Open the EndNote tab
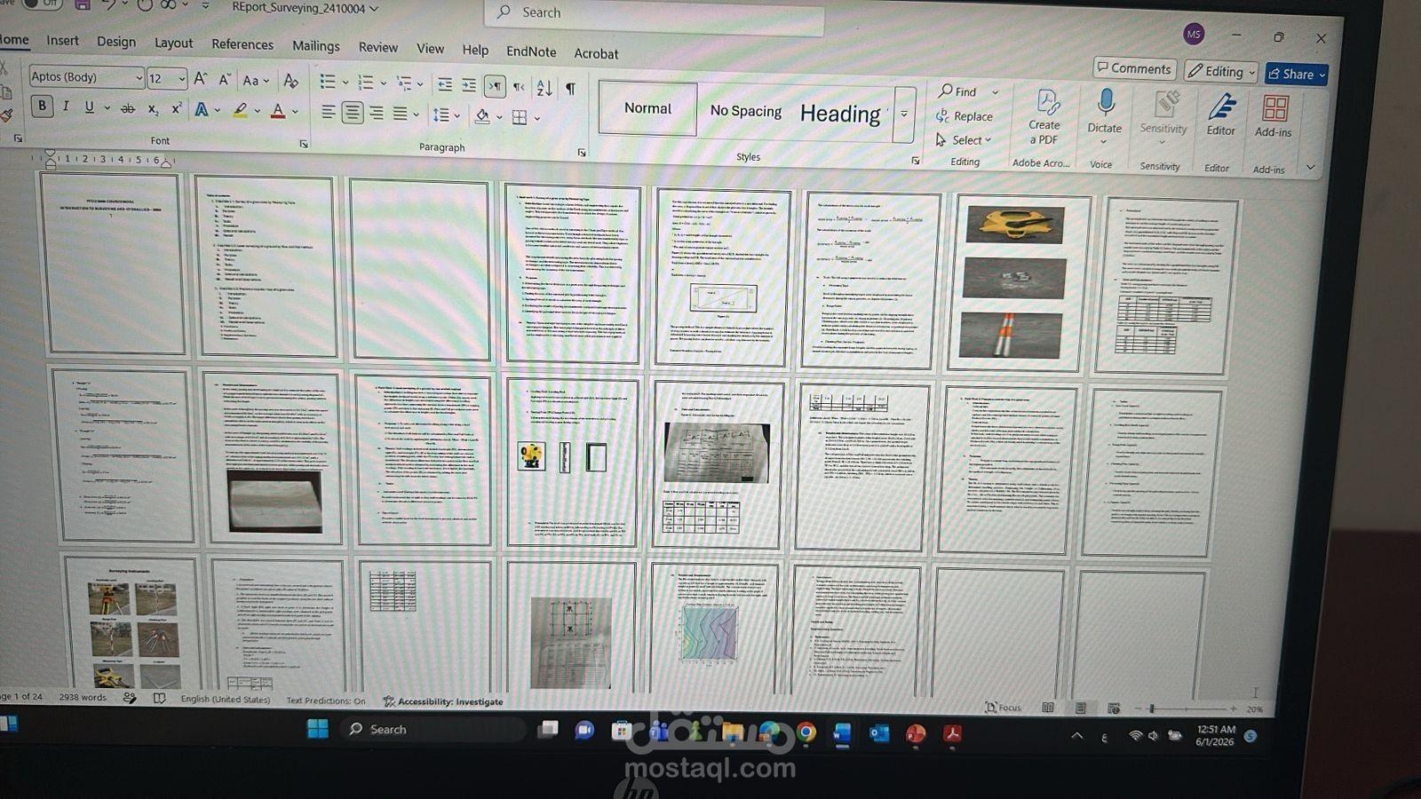 pos(531,51)
